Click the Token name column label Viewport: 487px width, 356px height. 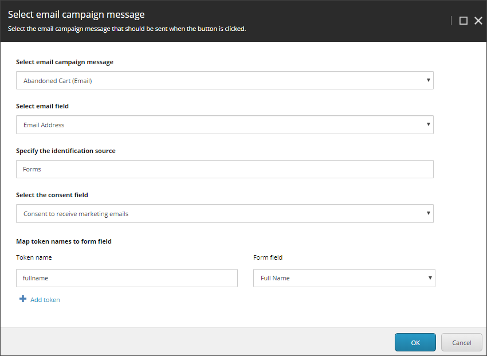[x=34, y=257]
